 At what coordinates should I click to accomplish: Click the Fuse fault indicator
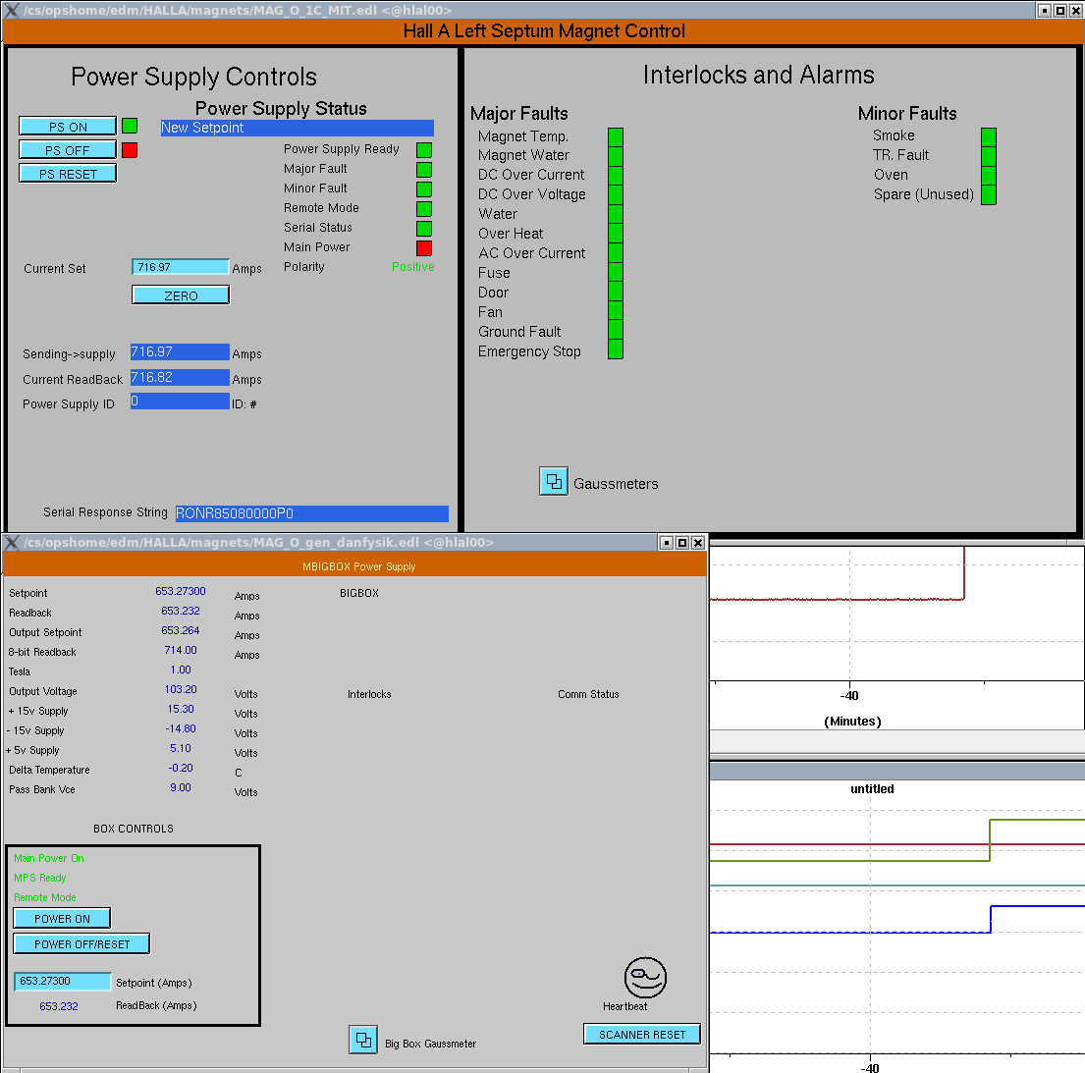(615, 272)
